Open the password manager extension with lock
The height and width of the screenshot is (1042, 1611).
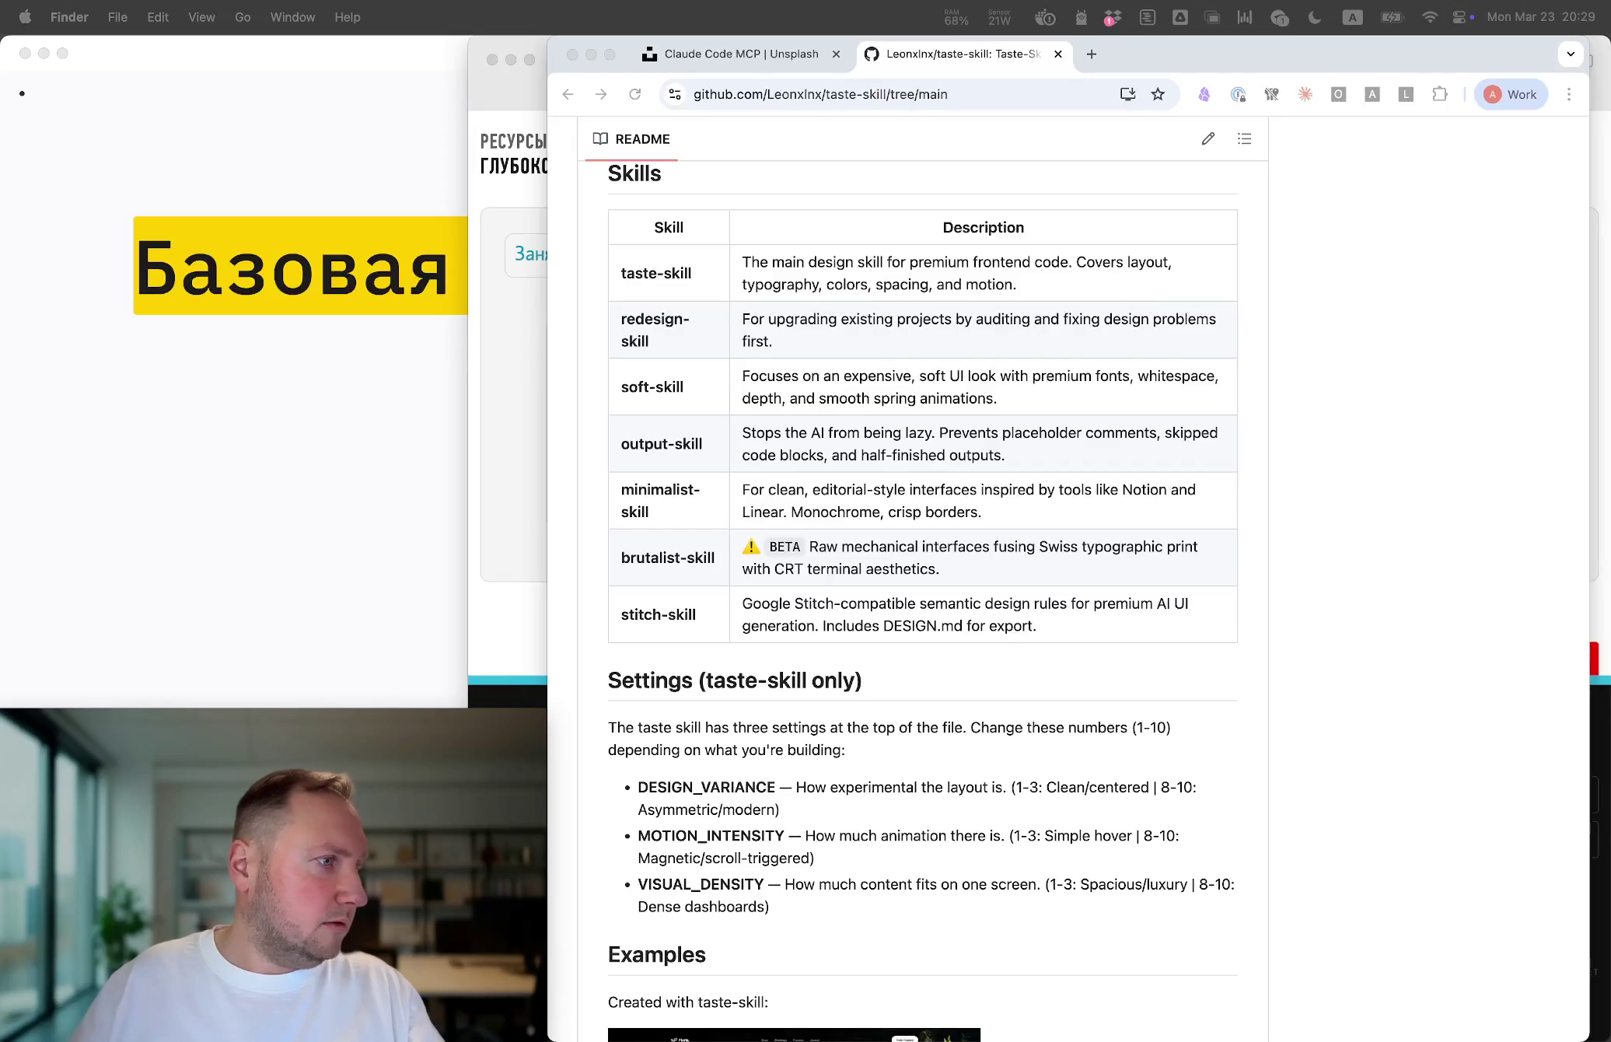pos(1238,94)
